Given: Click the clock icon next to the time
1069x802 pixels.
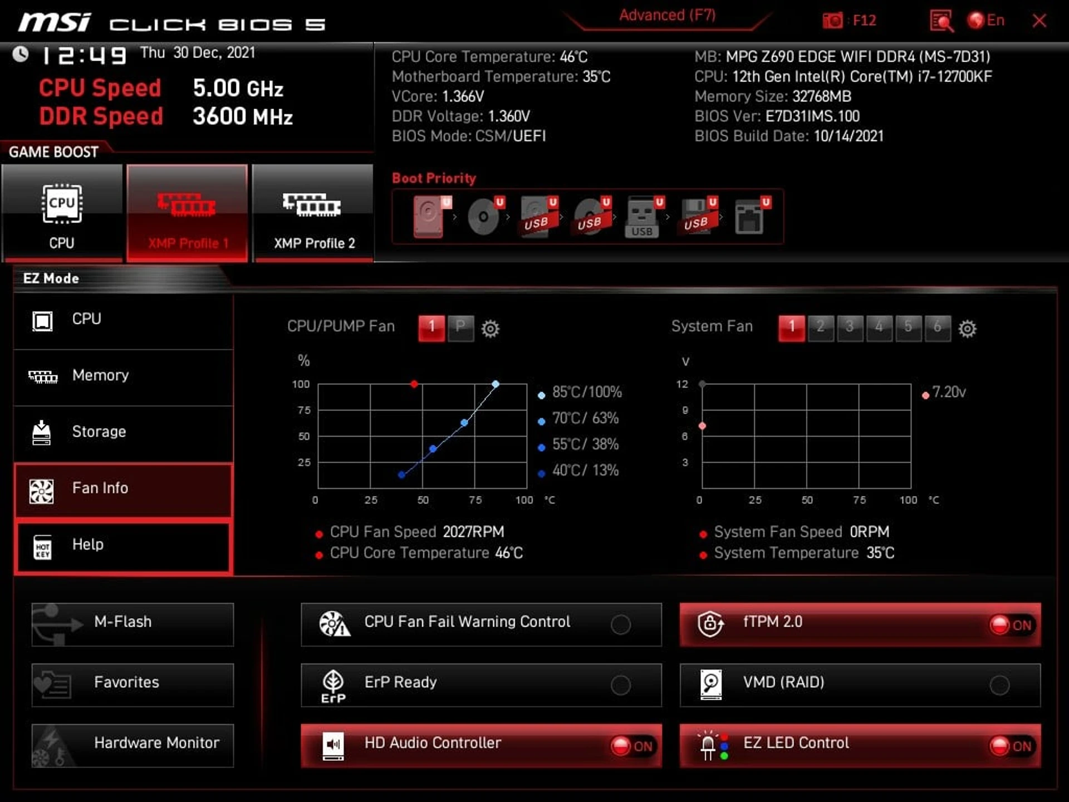Looking at the screenshot, I should pos(21,54).
